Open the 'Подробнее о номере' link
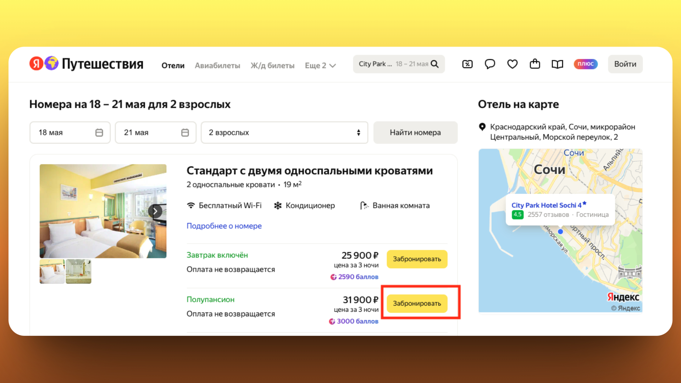The image size is (681, 383). [x=224, y=226]
